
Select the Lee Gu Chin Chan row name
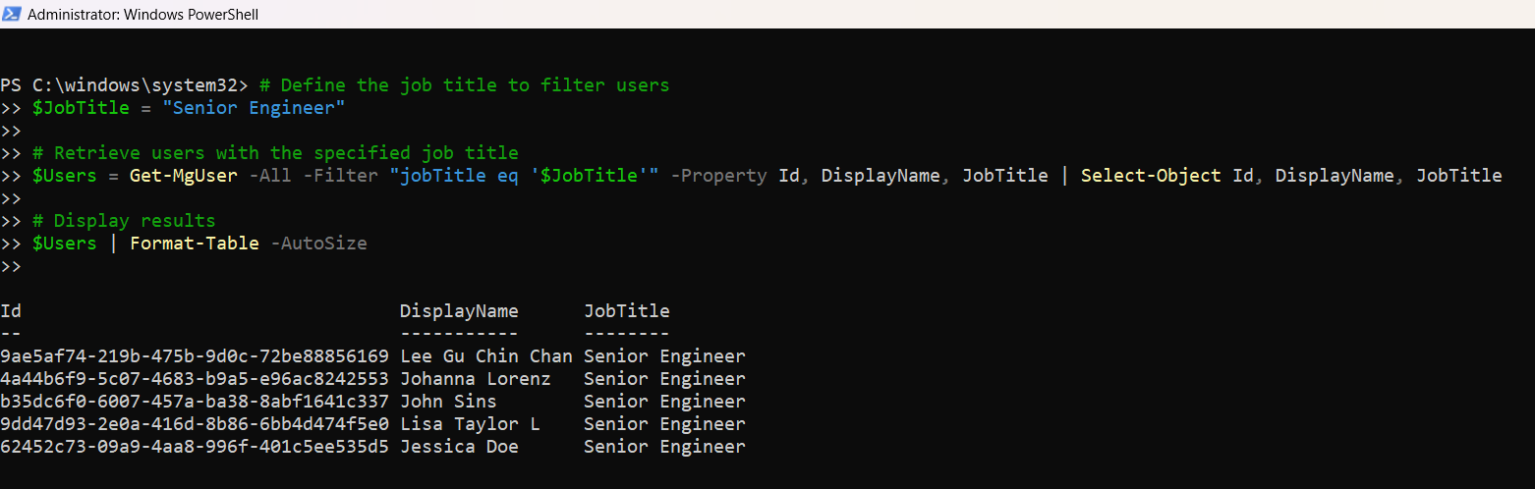[485, 356]
